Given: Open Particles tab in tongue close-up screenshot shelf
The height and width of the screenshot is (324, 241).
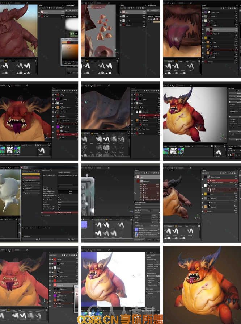Looking at the screenshot, I should 180,61.
